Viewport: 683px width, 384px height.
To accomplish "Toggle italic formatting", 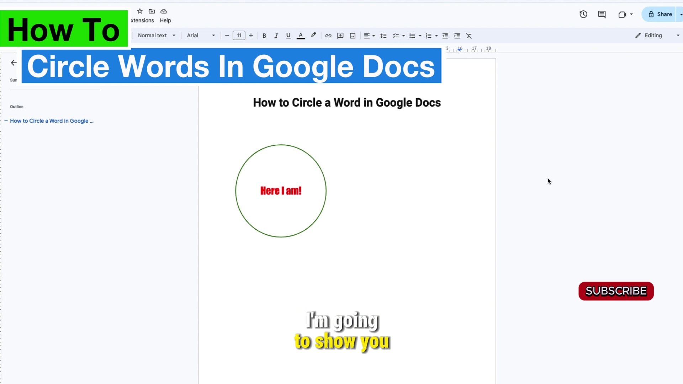I will 276,36.
